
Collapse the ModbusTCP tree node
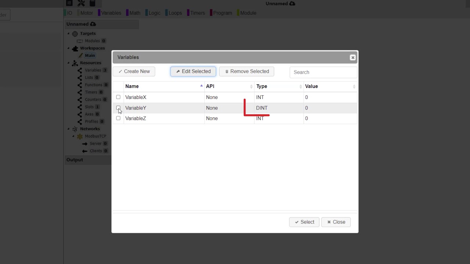click(x=73, y=136)
